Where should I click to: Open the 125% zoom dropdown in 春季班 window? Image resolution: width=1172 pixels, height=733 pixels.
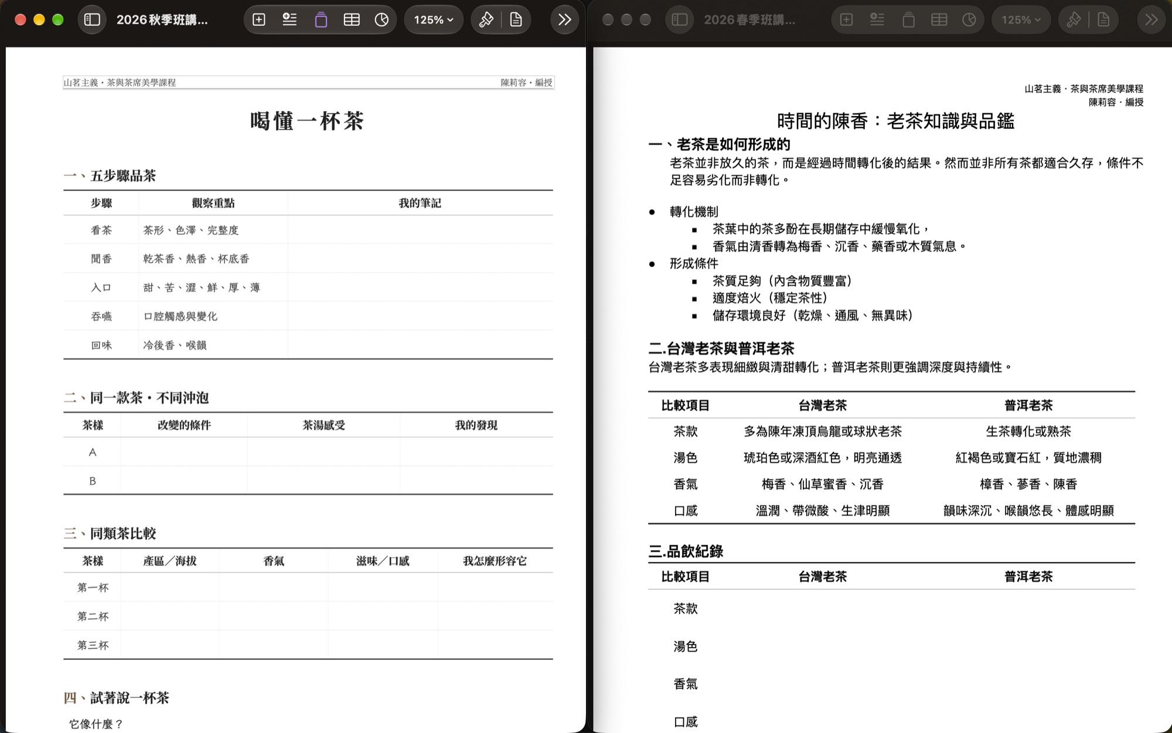tap(1021, 20)
